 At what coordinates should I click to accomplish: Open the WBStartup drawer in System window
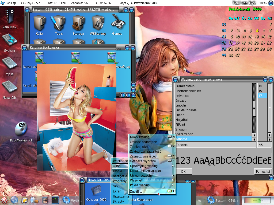(98, 23)
